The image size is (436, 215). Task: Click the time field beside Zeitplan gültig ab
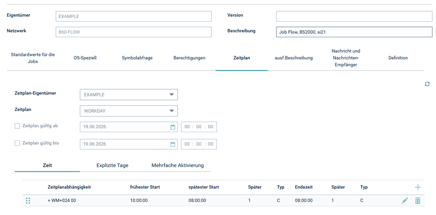coord(199,127)
